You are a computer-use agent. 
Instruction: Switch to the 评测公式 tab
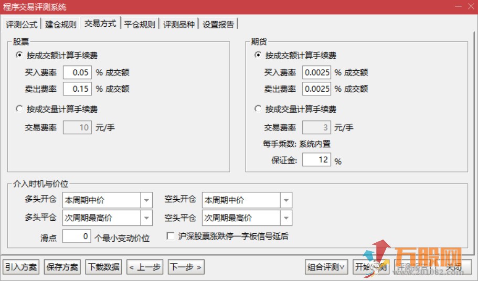(22, 24)
